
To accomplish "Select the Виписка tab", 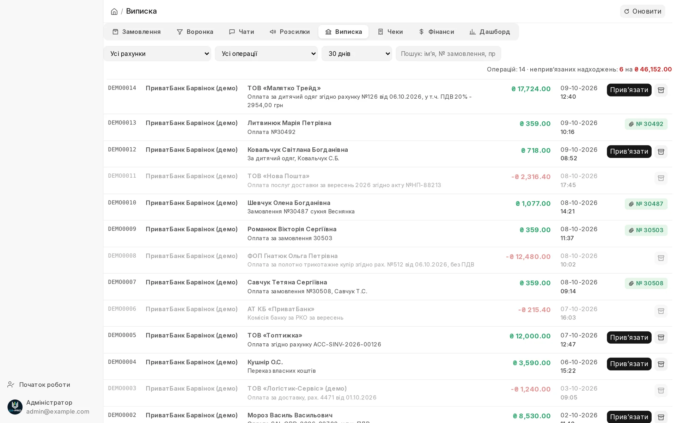I will [x=343, y=32].
